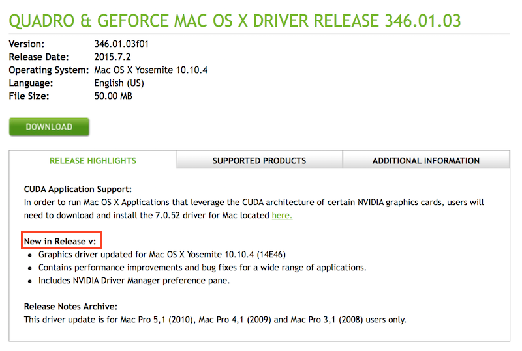Click 'Mac OS X Yosemite 10.10.4' operating system value
Screen dimensions: 522x351
[151, 70]
